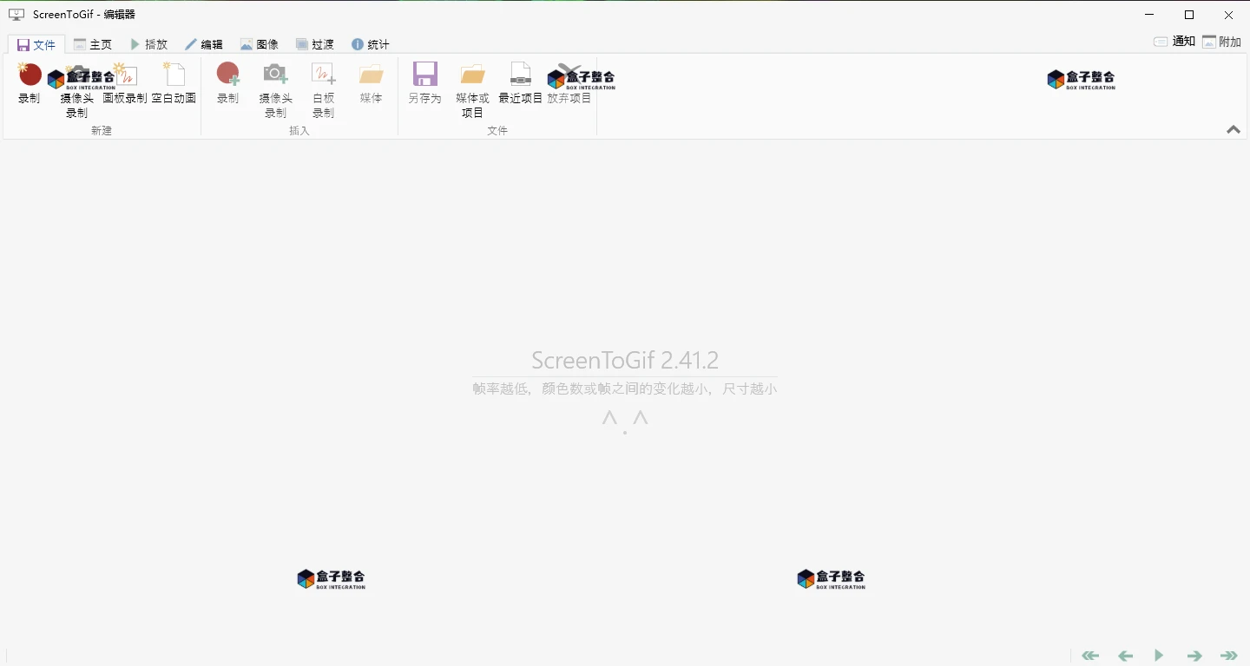Open the 播放 playback tab

pyautogui.click(x=148, y=44)
